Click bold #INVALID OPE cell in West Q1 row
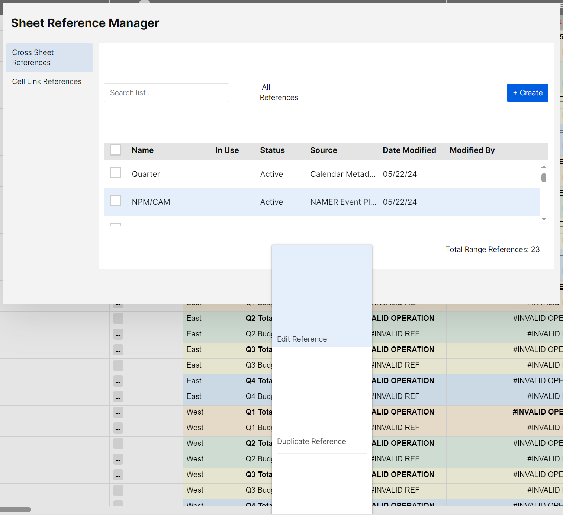 537,412
